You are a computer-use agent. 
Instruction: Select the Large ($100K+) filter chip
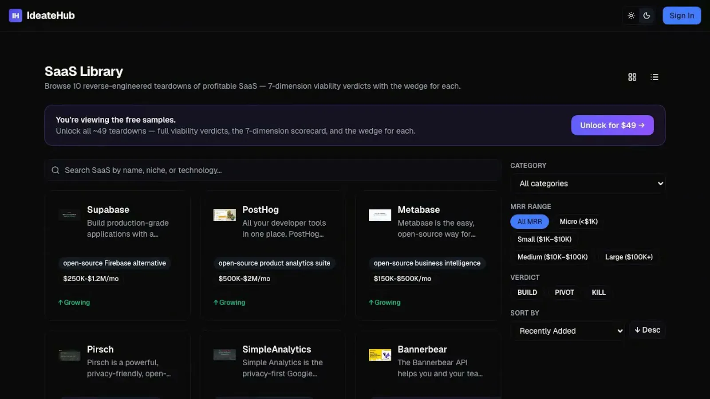pyautogui.click(x=629, y=257)
